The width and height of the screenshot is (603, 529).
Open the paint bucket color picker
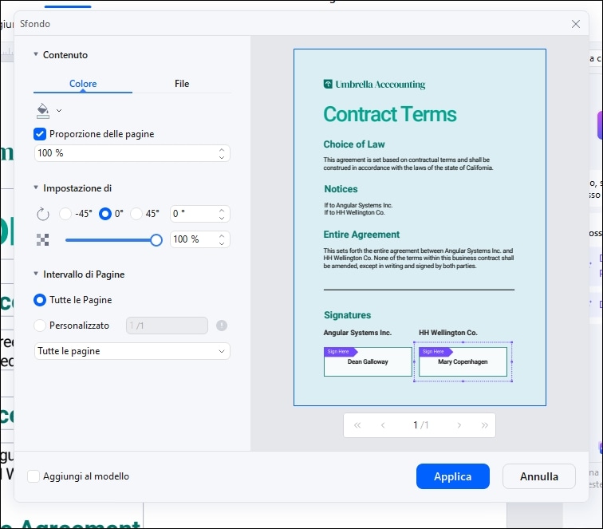tap(43, 111)
